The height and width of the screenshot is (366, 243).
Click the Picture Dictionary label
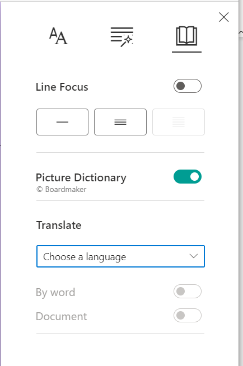click(x=81, y=178)
